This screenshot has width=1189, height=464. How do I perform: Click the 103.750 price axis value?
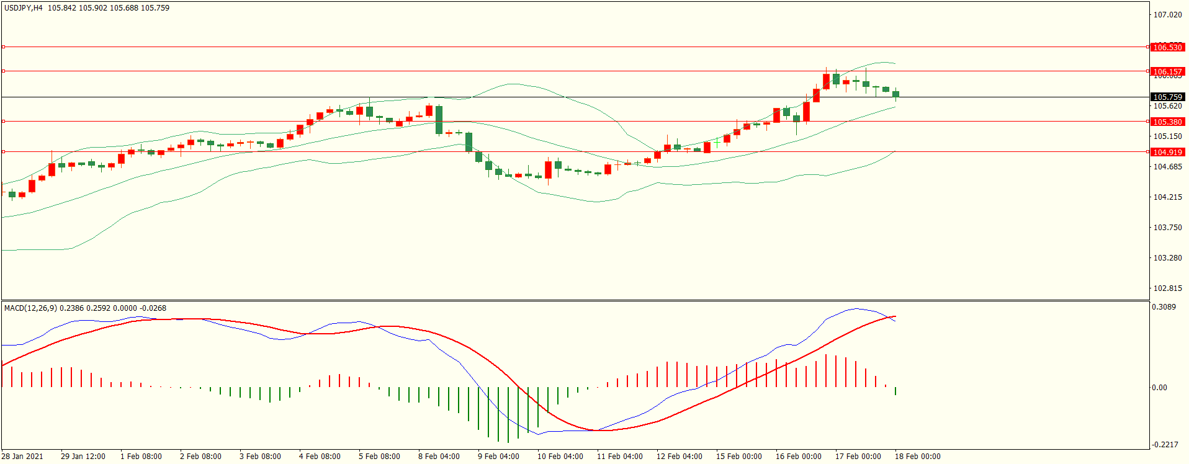pos(1167,227)
